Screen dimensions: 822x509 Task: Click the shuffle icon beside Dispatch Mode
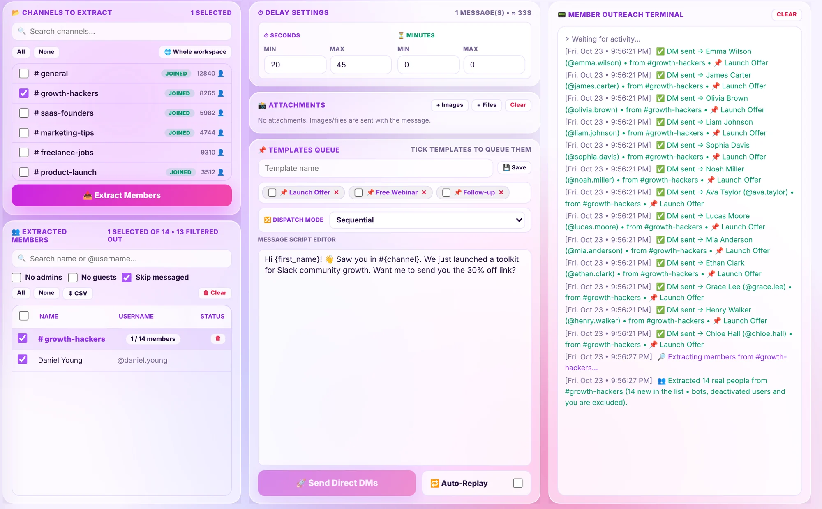click(268, 220)
